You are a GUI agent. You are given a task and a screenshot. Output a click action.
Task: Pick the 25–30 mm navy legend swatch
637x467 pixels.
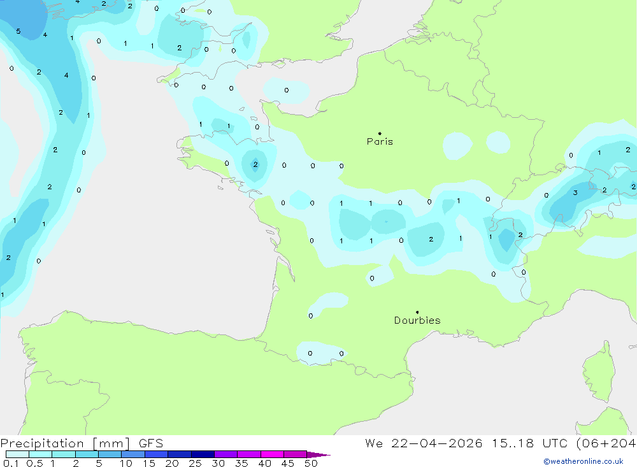203,454
